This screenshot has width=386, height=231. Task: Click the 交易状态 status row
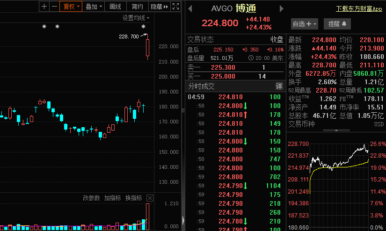tap(235, 39)
